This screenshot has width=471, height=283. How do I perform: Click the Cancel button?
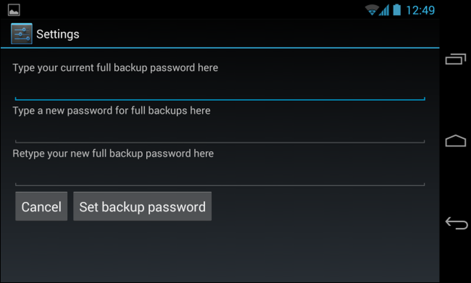(x=41, y=206)
